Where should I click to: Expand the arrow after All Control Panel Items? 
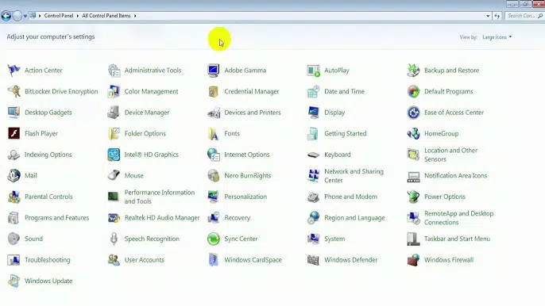click(x=135, y=16)
